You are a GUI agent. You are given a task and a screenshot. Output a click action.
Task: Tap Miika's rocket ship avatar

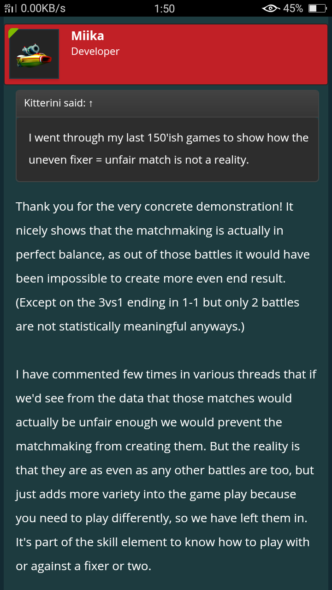coord(34,54)
